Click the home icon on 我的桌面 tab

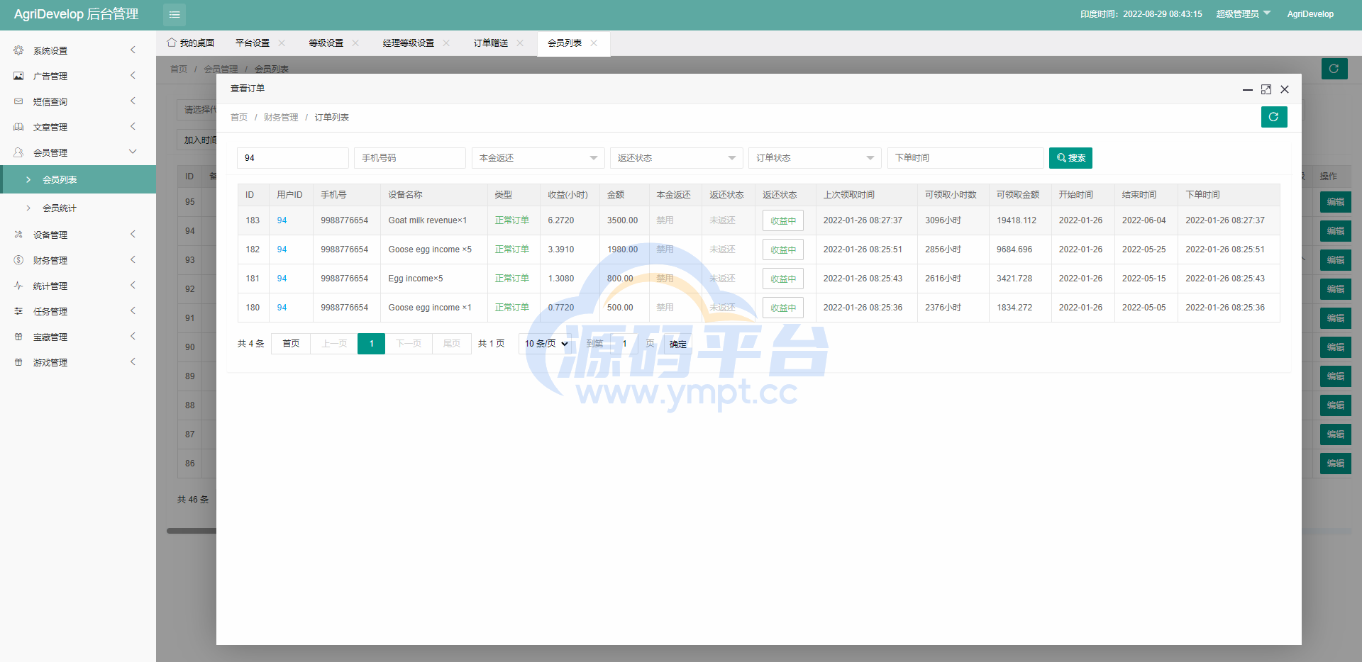172,43
